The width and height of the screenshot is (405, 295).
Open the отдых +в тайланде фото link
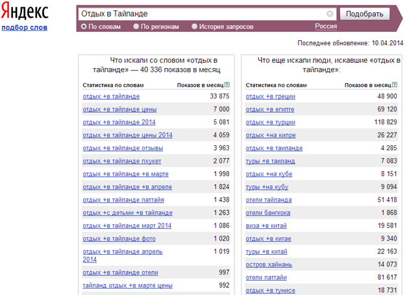coord(119,239)
